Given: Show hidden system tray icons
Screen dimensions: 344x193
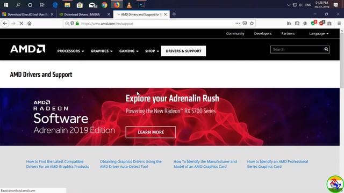Looking at the screenshot, I should point(289,5).
